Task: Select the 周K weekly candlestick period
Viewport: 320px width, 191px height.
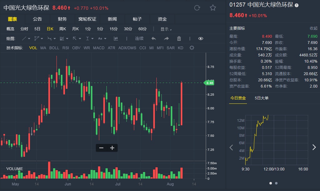Action: click(63, 29)
